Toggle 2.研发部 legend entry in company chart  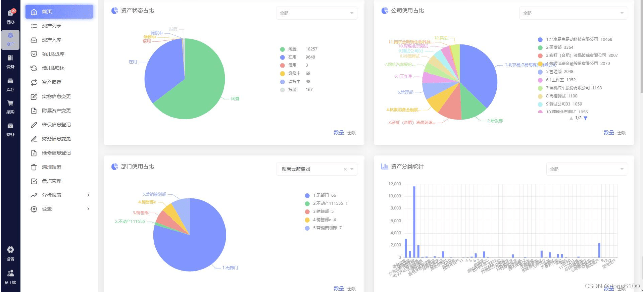(555, 47)
